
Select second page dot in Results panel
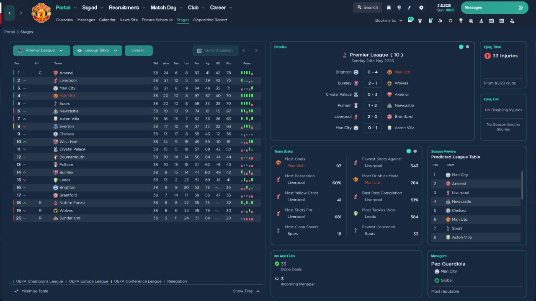pyautogui.click(x=467, y=47)
